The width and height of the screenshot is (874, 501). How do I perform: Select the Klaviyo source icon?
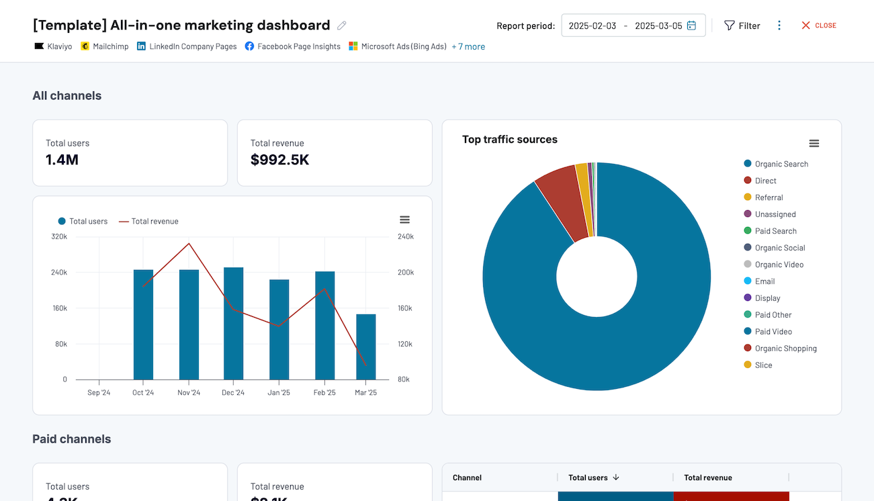39,46
